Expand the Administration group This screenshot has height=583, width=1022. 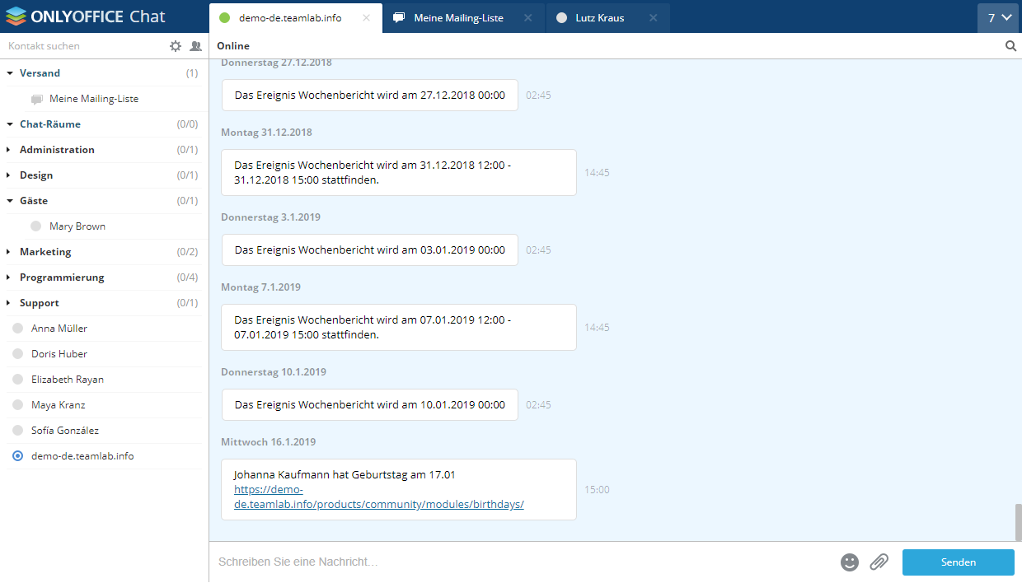point(57,150)
